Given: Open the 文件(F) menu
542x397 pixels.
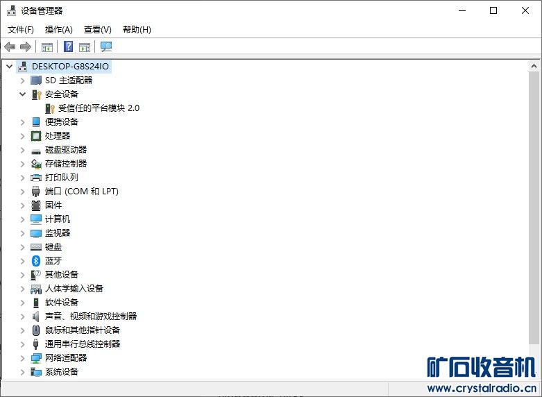Looking at the screenshot, I should pyautogui.click(x=21, y=30).
